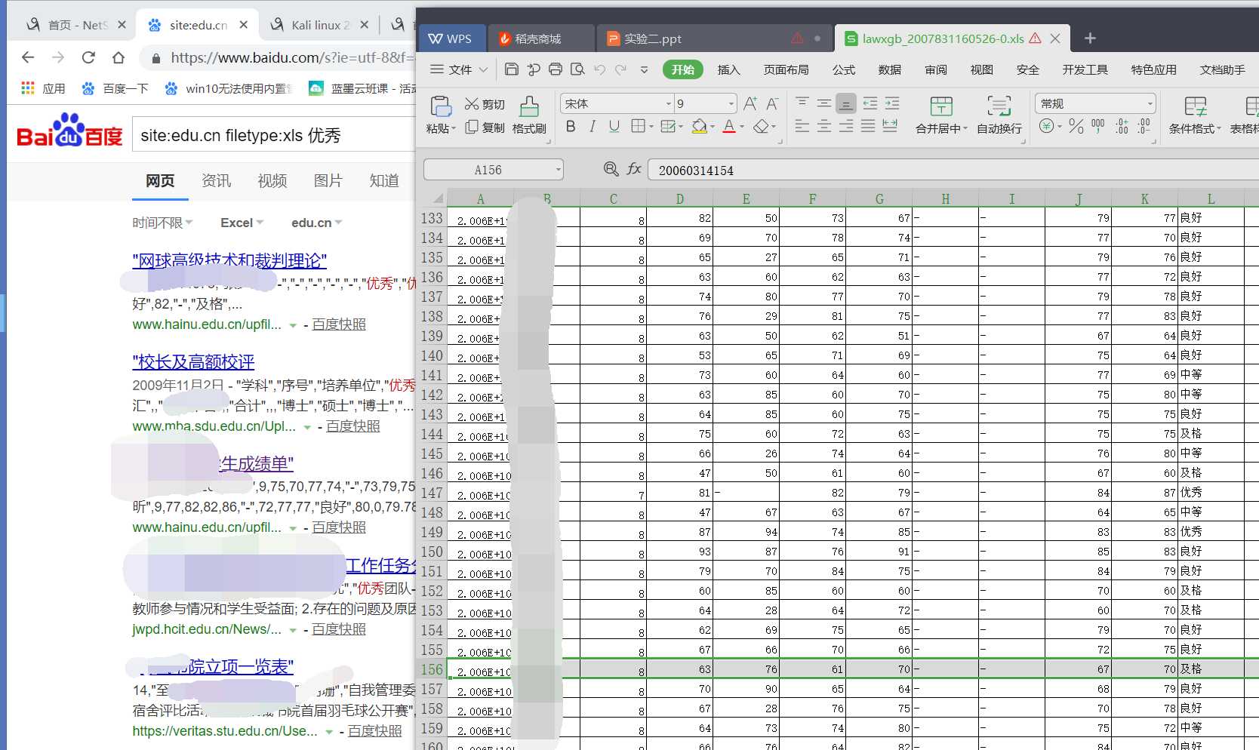
Task: Toggle Bold formatting in WPS
Action: 571,126
